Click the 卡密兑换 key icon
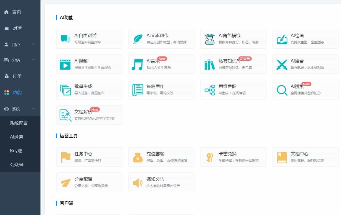 210,157
